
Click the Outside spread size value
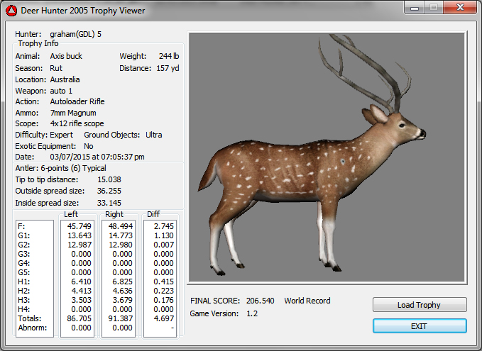(109, 191)
